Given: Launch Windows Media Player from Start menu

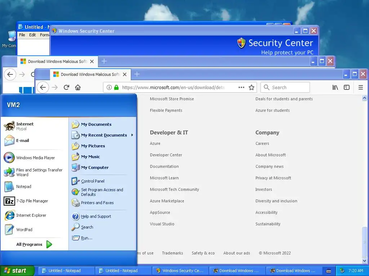Looking at the screenshot, I should (x=33, y=158).
